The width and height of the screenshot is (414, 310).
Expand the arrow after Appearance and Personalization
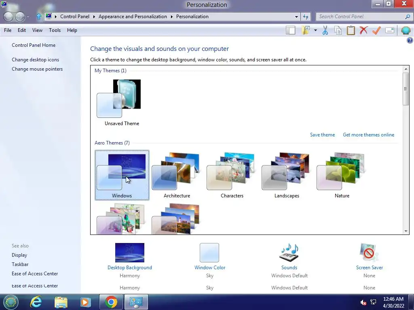click(x=171, y=17)
